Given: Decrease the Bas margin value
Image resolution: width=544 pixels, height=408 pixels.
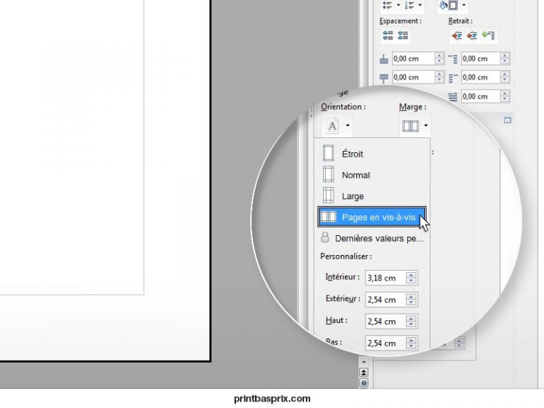Looking at the screenshot, I should (411, 346).
